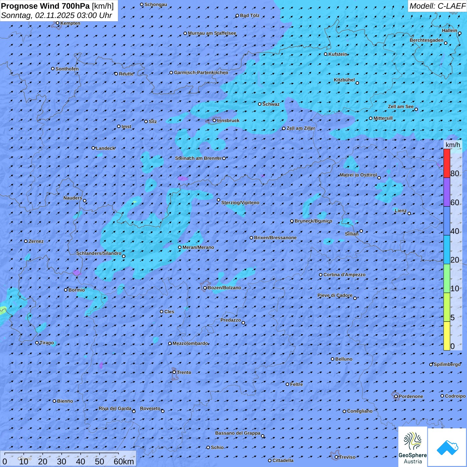Select the Zell am See marker dot
Screen dimensions: 467x467
click(x=416, y=109)
